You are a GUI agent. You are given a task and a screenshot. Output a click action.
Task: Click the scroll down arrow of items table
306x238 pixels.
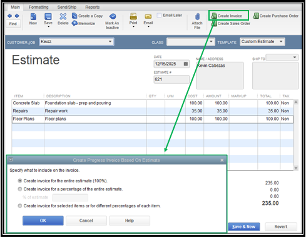tap(296, 168)
